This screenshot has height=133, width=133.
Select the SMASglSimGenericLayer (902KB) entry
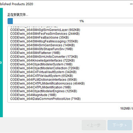[45, 30]
